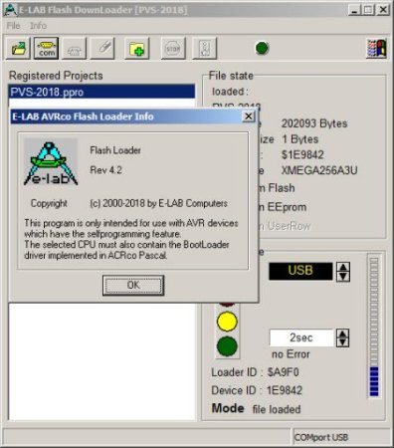Select the COM port toolbar button

pos(46,49)
